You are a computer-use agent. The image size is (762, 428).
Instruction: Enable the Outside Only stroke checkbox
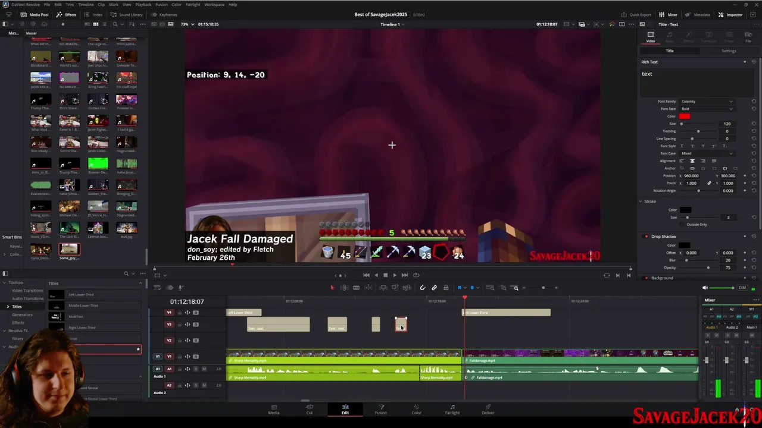[x=682, y=225]
